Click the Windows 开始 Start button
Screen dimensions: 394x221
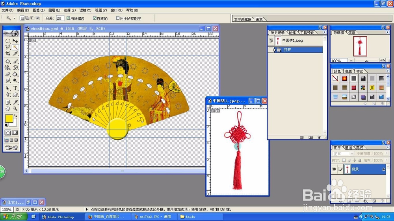(13, 217)
